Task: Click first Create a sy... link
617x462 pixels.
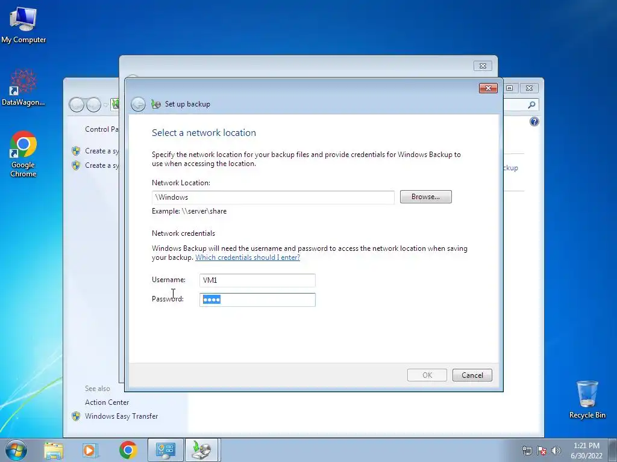Action: [x=101, y=151]
